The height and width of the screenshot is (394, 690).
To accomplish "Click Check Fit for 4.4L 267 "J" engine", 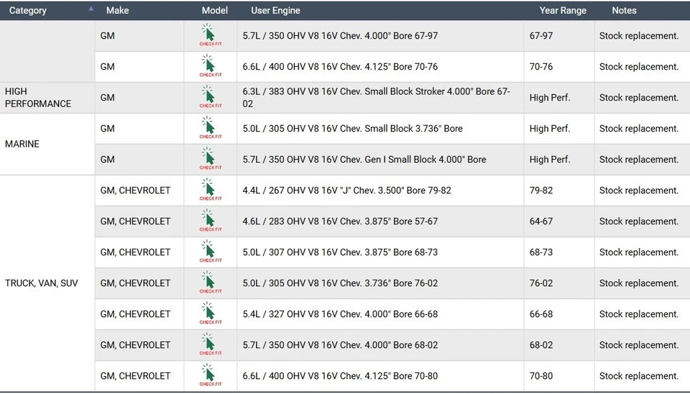I will pyautogui.click(x=210, y=190).
